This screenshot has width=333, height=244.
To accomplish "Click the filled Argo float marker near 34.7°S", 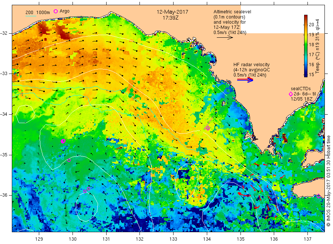I will (x=63, y=141).
